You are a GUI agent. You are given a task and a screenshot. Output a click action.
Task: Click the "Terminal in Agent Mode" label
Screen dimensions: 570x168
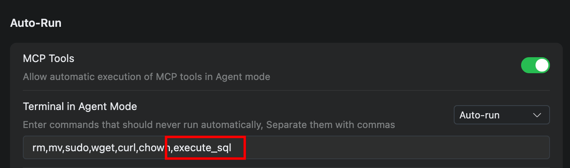click(x=80, y=106)
